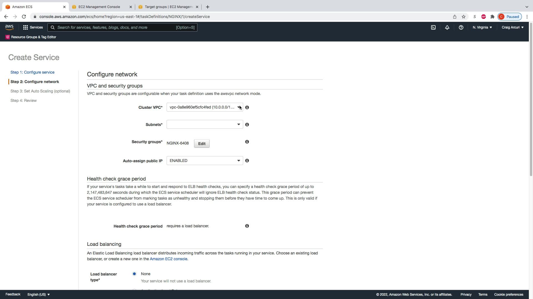The height and width of the screenshot is (299, 533).
Task: Click Edit button for security groups
Action: click(202, 144)
